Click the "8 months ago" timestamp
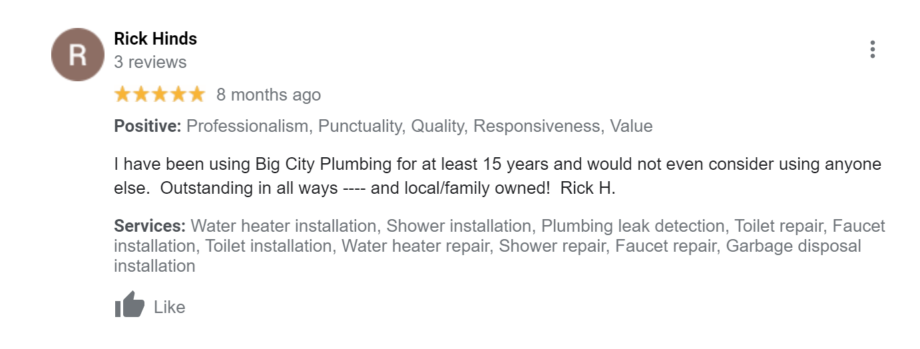 click(268, 95)
